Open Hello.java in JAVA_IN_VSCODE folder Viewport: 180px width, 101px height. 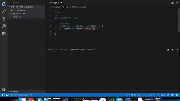tap(17, 17)
